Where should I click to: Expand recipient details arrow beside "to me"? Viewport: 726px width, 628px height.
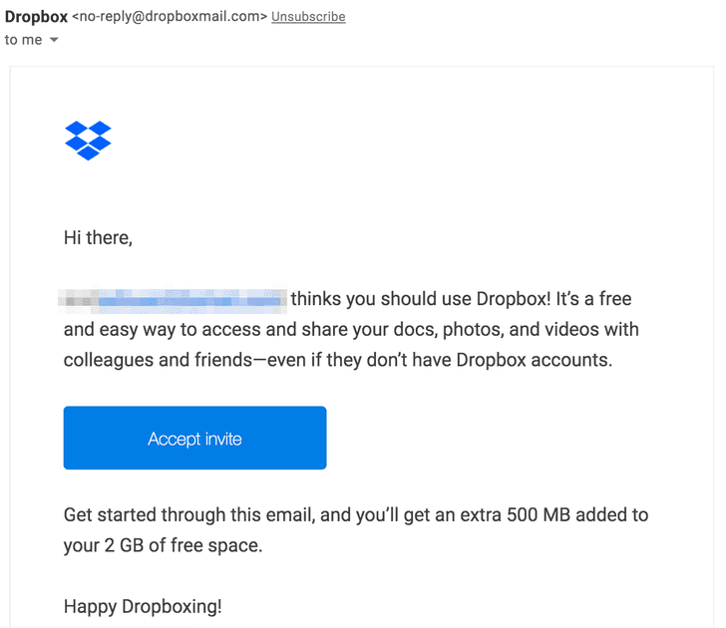click(x=54, y=40)
